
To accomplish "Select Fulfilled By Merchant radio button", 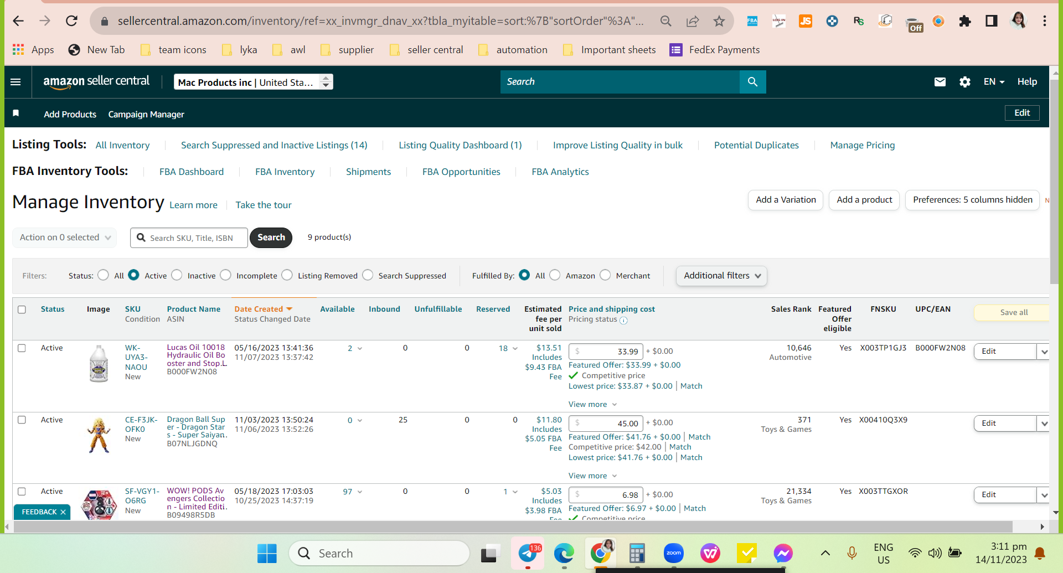I will pyautogui.click(x=605, y=275).
